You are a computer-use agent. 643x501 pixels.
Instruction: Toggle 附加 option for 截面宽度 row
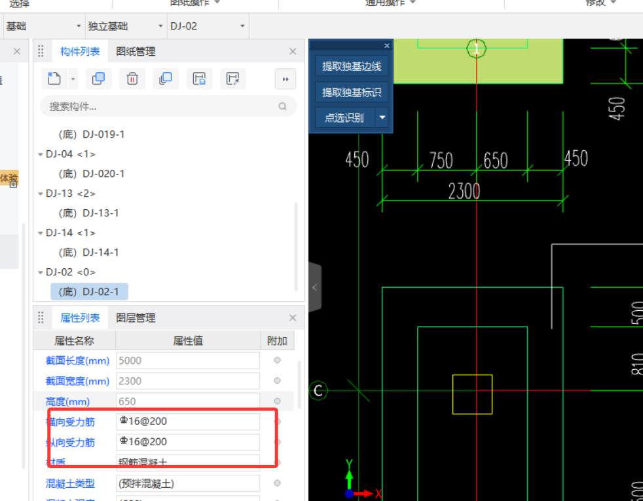pos(277,381)
